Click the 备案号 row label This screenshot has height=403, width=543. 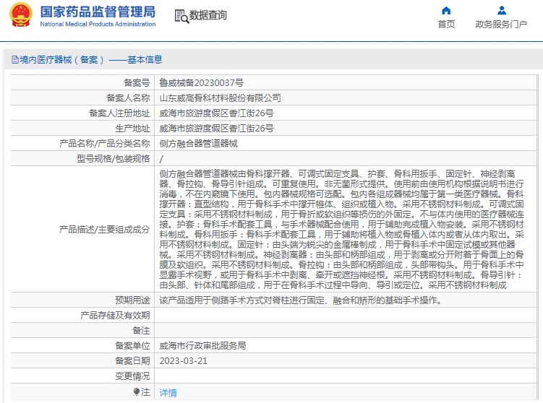[137, 82]
